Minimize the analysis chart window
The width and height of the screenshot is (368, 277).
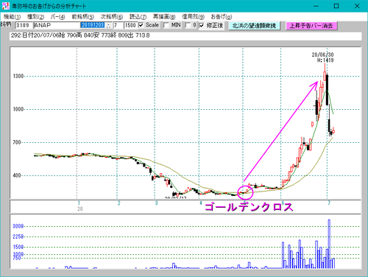316,6
